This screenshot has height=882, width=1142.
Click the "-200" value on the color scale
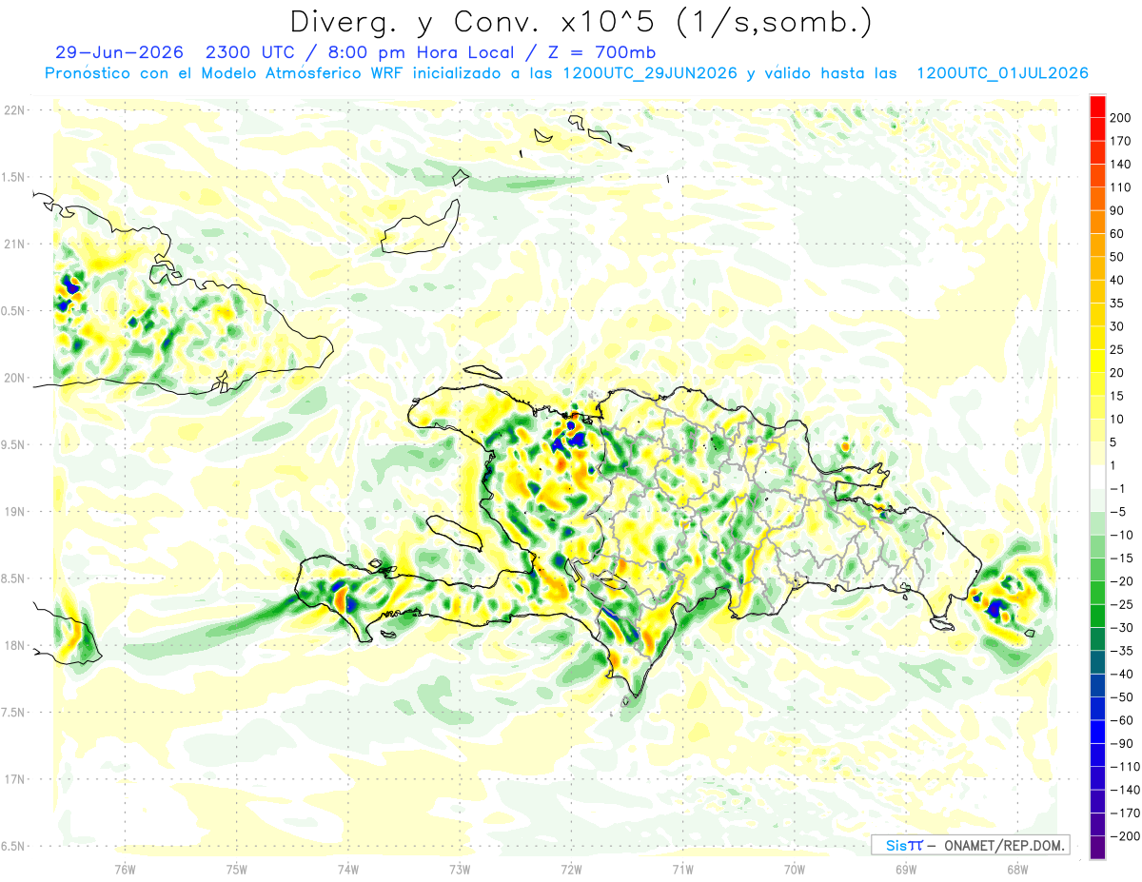(x=1127, y=835)
